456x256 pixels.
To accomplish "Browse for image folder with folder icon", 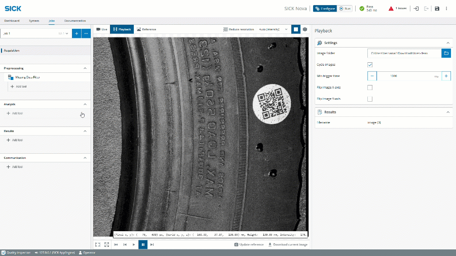I will [446, 53].
